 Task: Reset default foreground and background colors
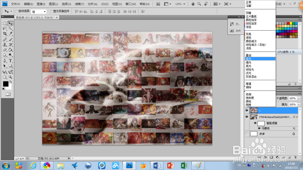3,89
